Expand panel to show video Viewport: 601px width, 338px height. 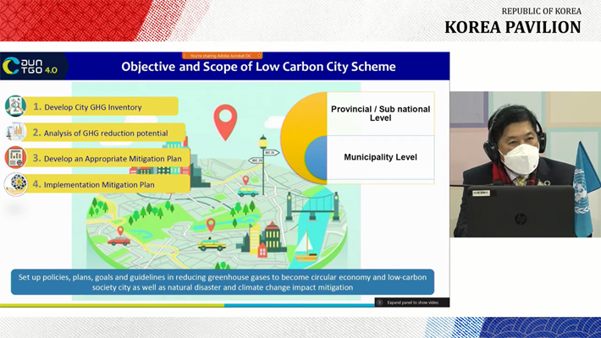(412, 303)
